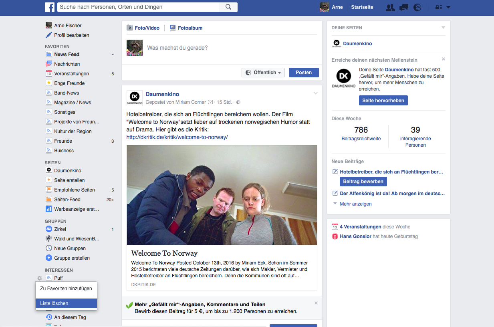Expand Deine Seiten dropdown arrow
The width and height of the screenshot is (494, 327).
coord(443,28)
